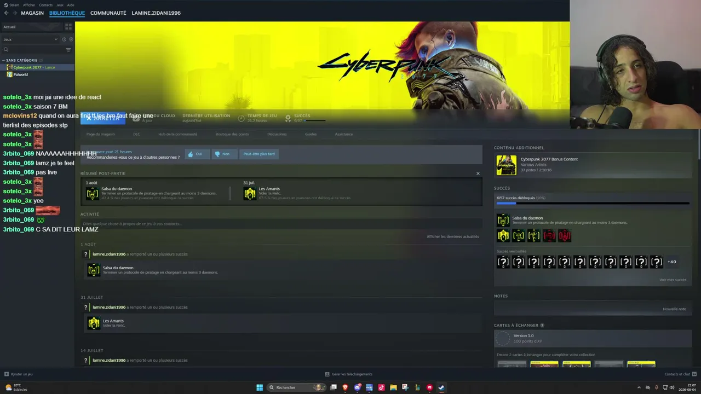Click the ready-to-play filter icon
Screen dimensions: 701x394
point(71,39)
